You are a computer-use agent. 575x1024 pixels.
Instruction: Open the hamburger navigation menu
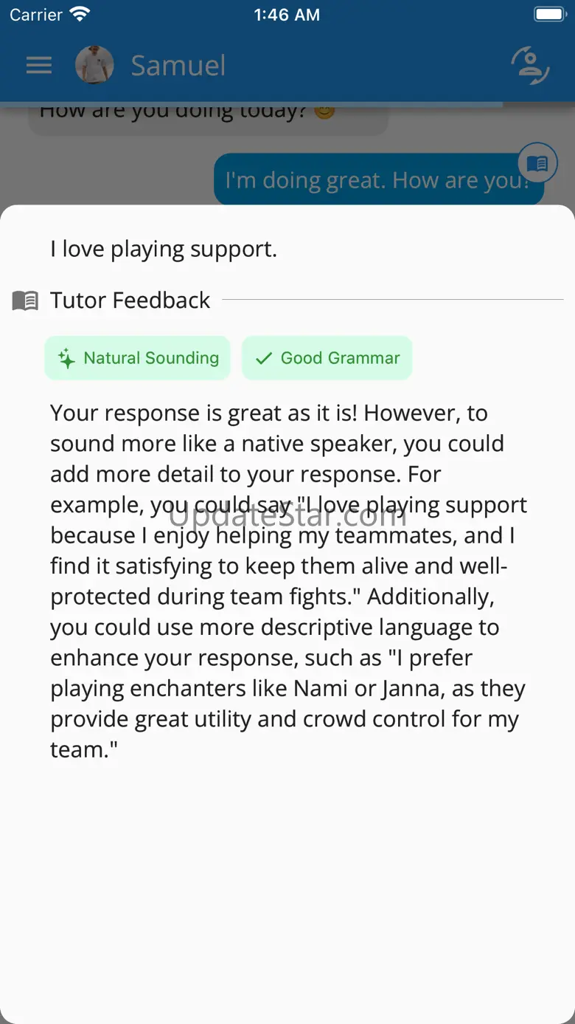(39, 66)
